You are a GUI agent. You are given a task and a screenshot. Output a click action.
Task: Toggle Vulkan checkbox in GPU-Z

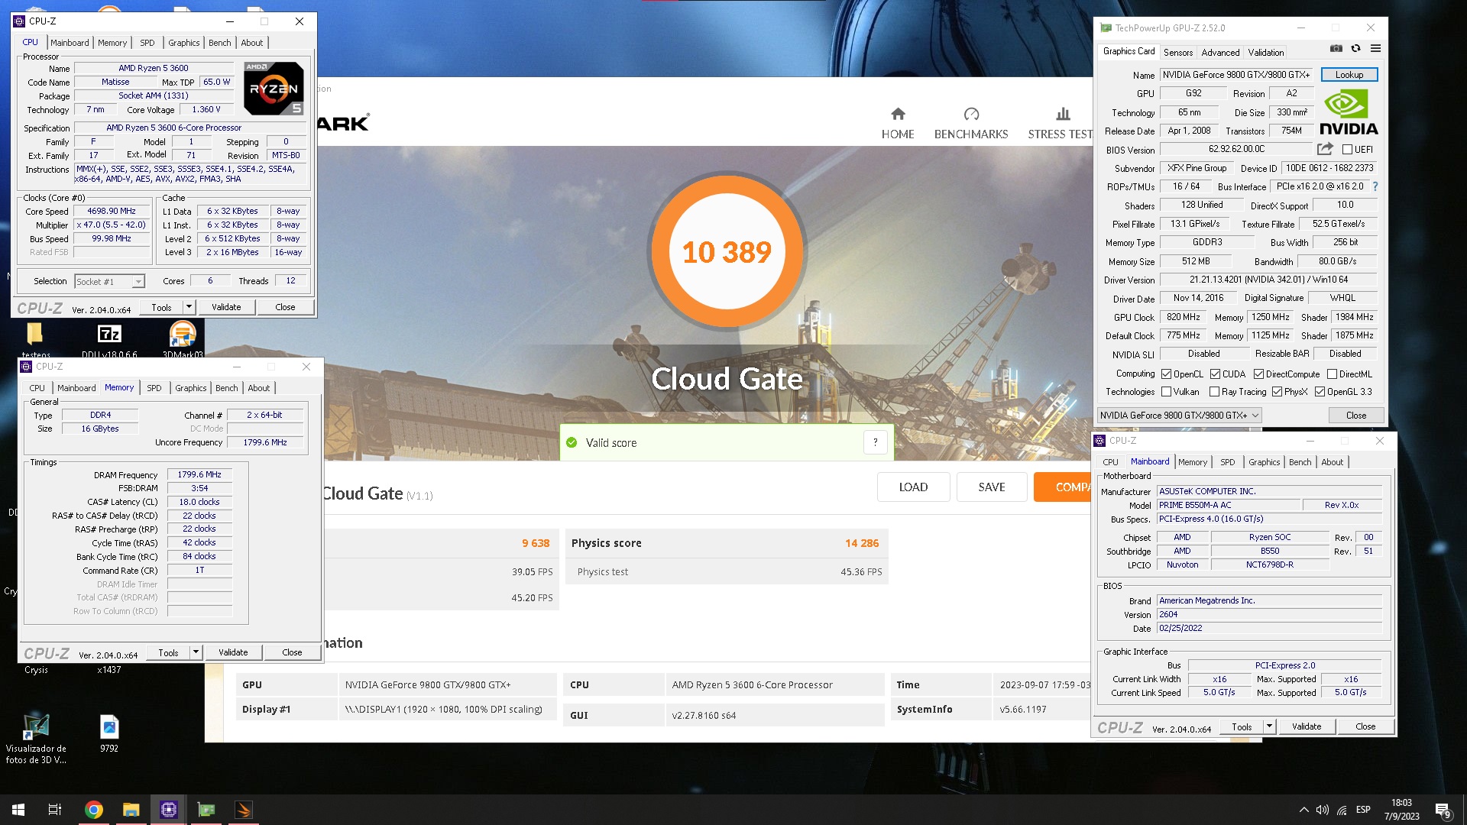(1166, 392)
